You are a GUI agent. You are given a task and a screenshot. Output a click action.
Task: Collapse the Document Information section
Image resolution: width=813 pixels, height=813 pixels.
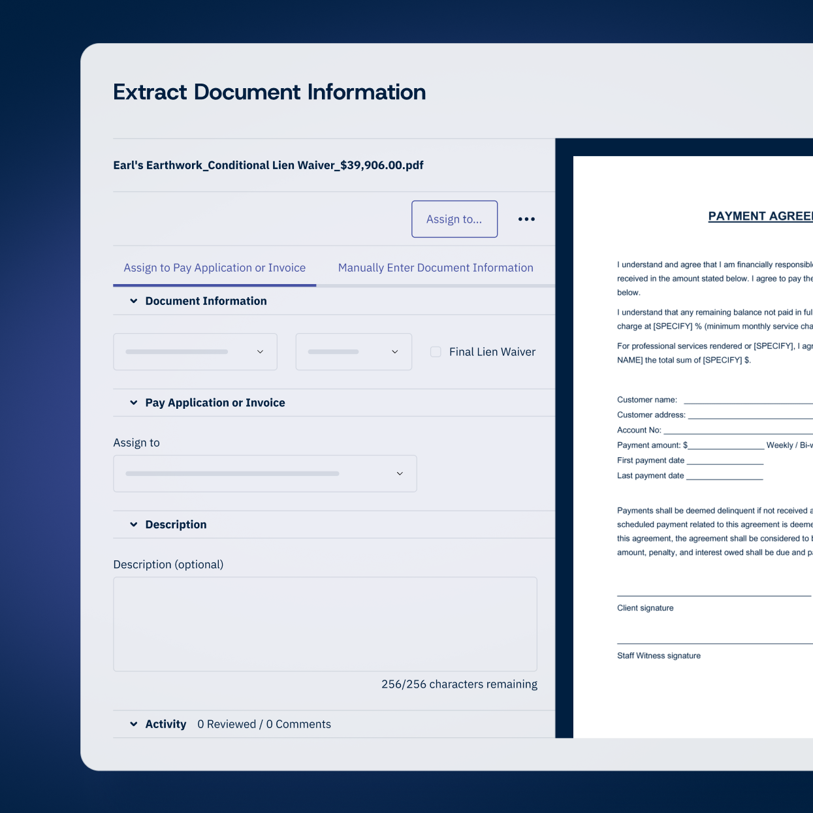click(134, 301)
